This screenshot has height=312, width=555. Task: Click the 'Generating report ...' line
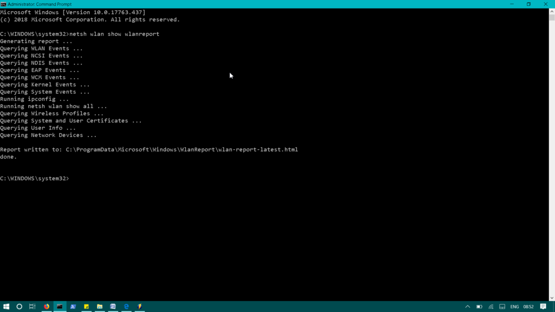tap(36, 41)
